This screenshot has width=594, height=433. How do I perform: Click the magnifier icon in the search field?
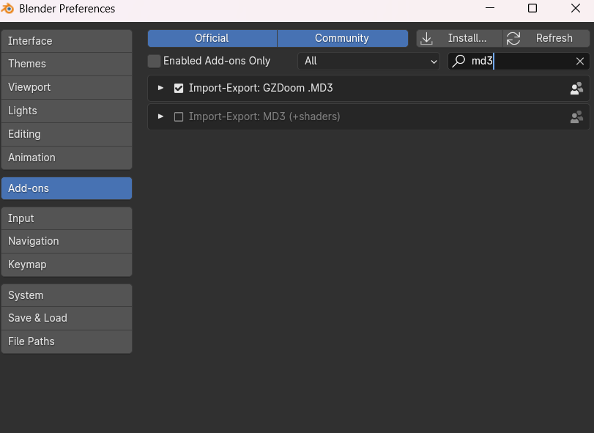click(x=459, y=61)
